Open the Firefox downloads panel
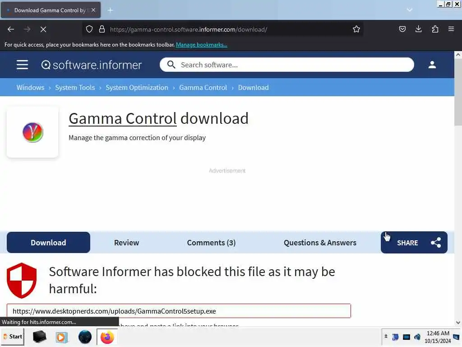The width and height of the screenshot is (462, 347). click(418, 29)
